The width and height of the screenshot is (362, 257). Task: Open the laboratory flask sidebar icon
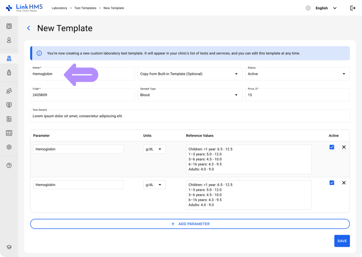tap(9, 59)
